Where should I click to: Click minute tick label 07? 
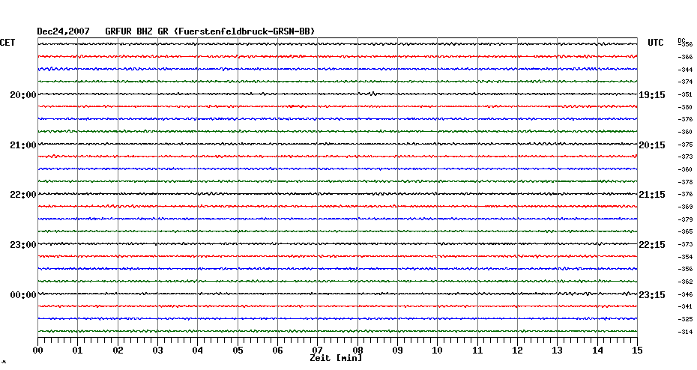pos(317,350)
